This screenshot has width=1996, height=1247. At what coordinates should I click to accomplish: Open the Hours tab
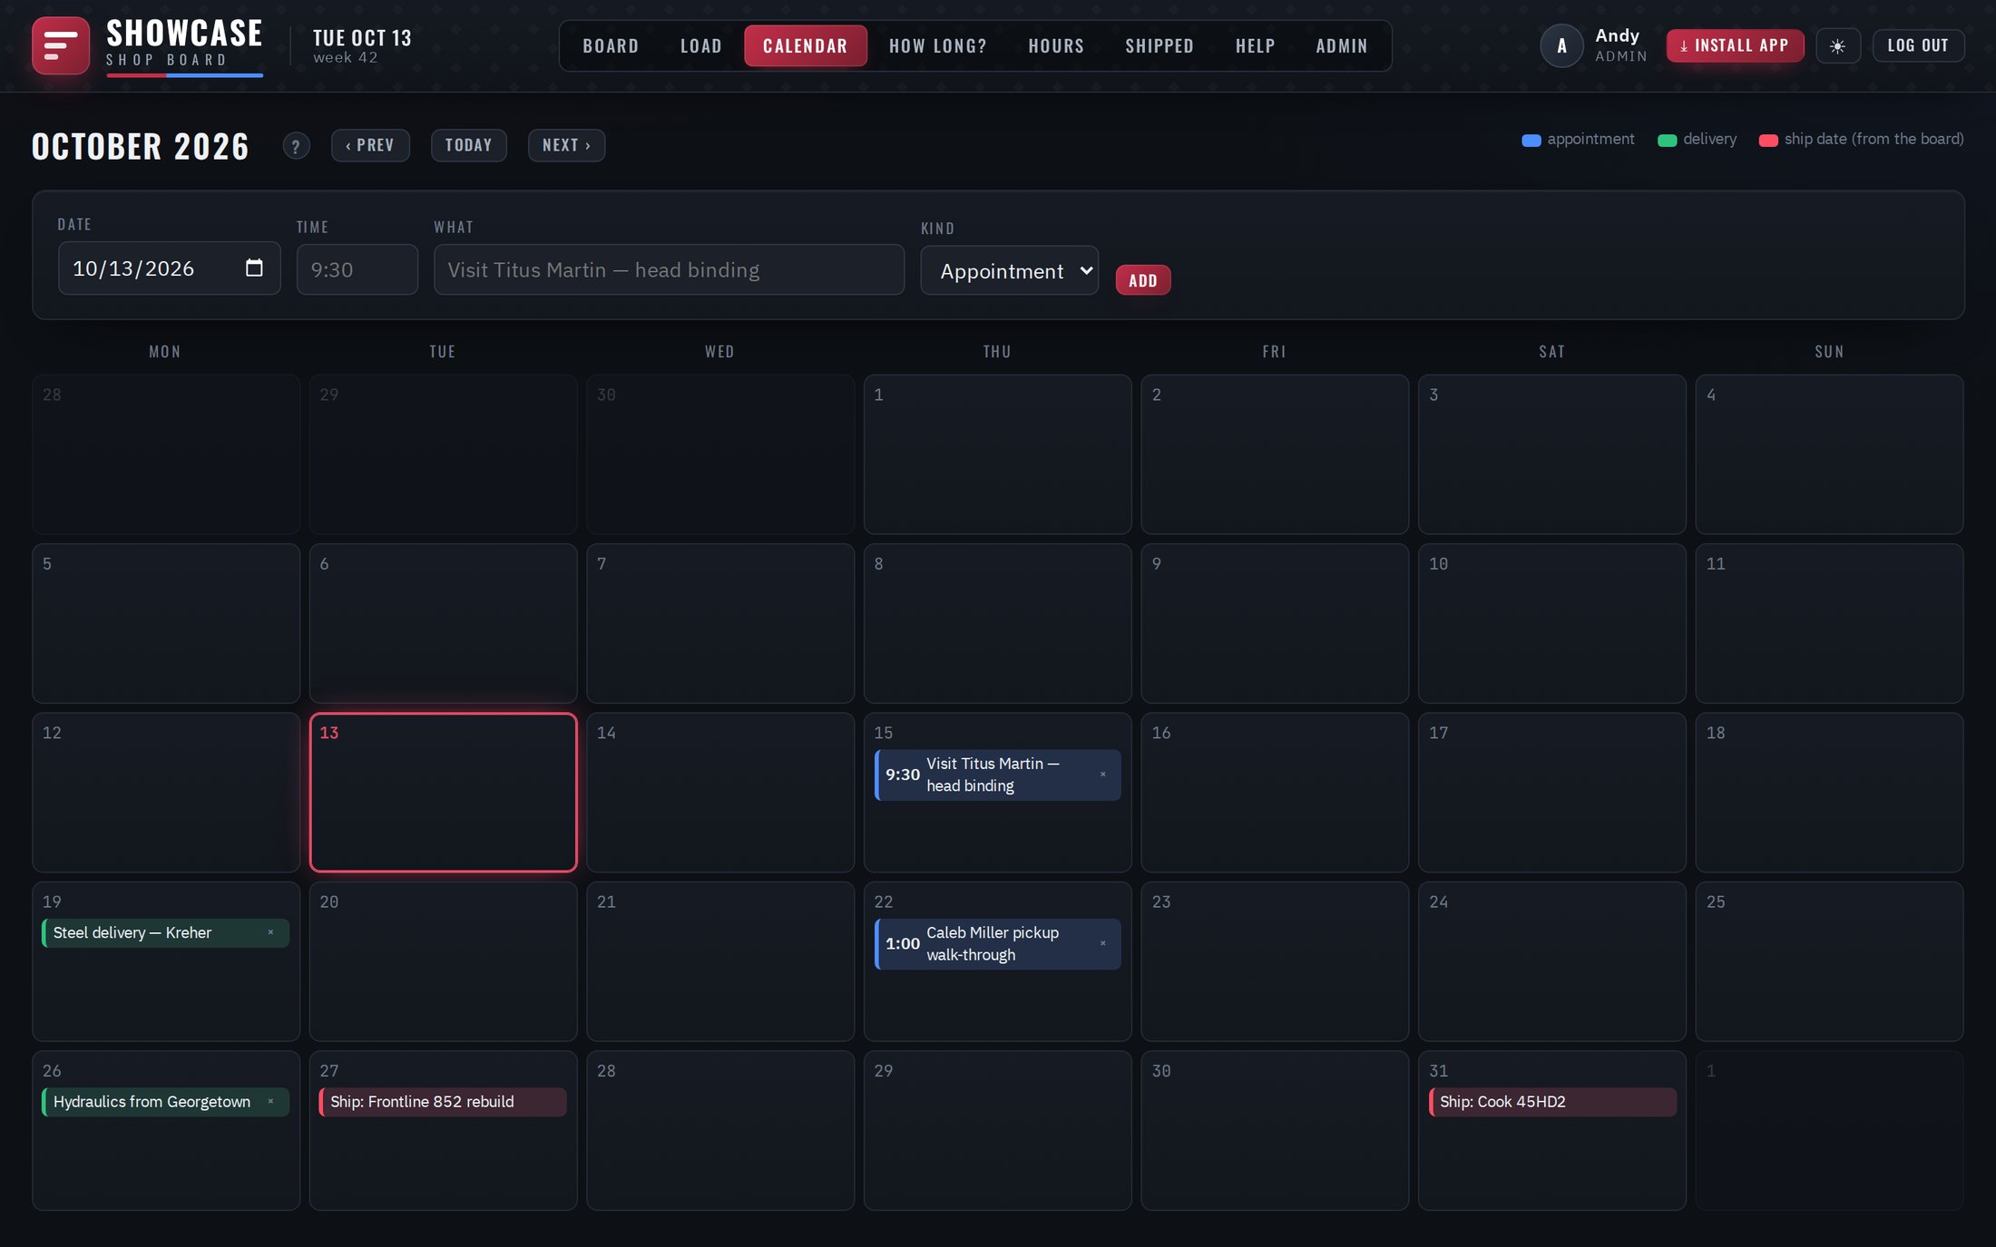1056,45
